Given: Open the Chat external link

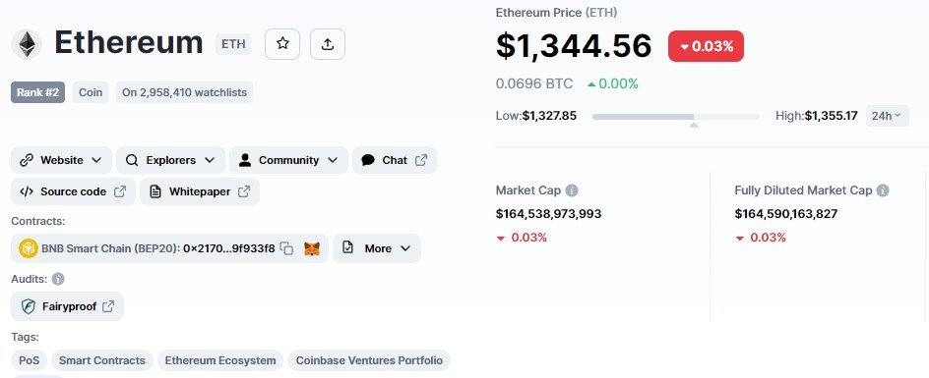Looking at the screenshot, I should [395, 160].
